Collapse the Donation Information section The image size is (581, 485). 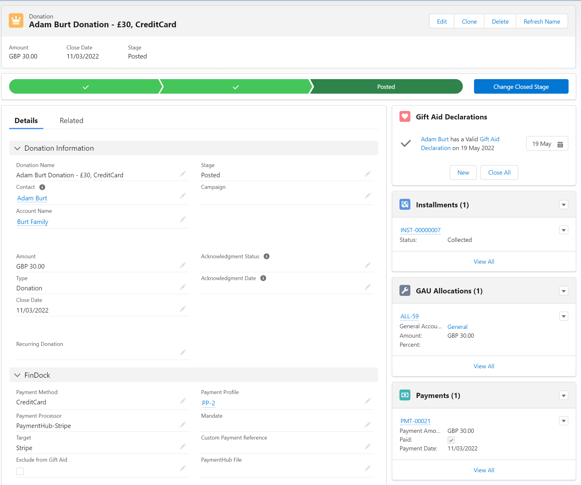18,148
